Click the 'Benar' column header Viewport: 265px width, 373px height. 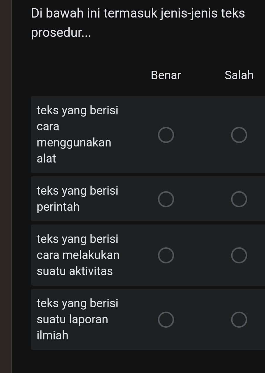coord(166,75)
